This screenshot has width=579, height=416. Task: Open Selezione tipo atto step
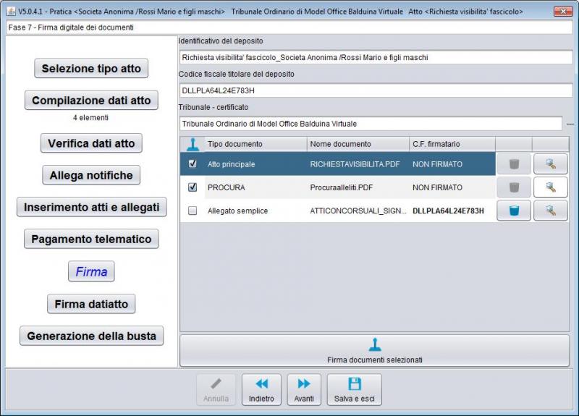(x=91, y=69)
